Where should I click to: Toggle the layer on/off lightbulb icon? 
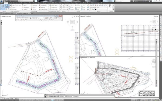(x=91, y=9)
